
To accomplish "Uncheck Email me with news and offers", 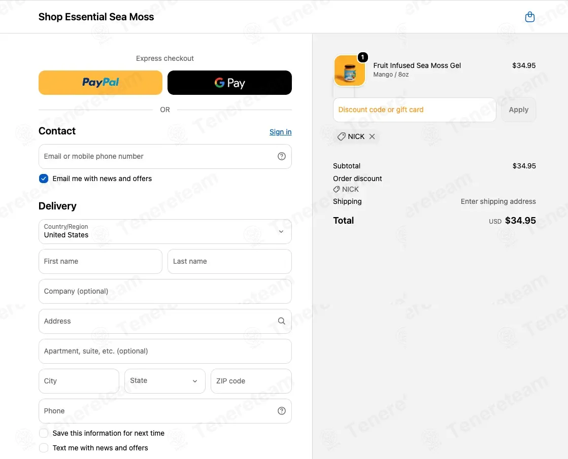I will pyautogui.click(x=44, y=179).
